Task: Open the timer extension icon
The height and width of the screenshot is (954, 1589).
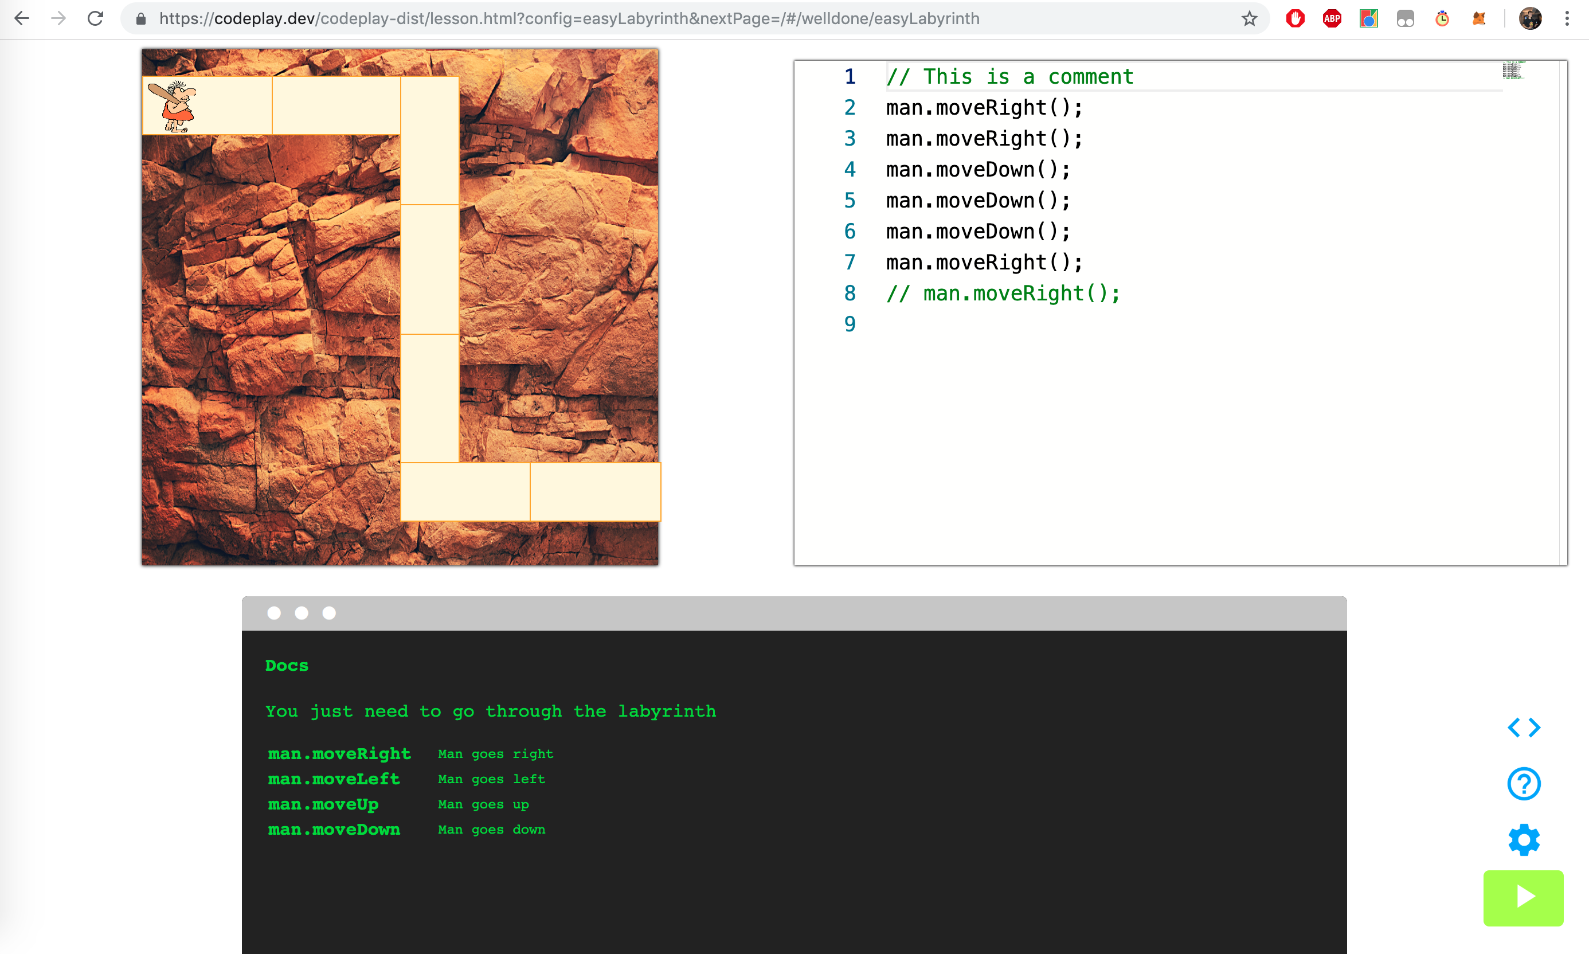Action: pos(1442,19)
